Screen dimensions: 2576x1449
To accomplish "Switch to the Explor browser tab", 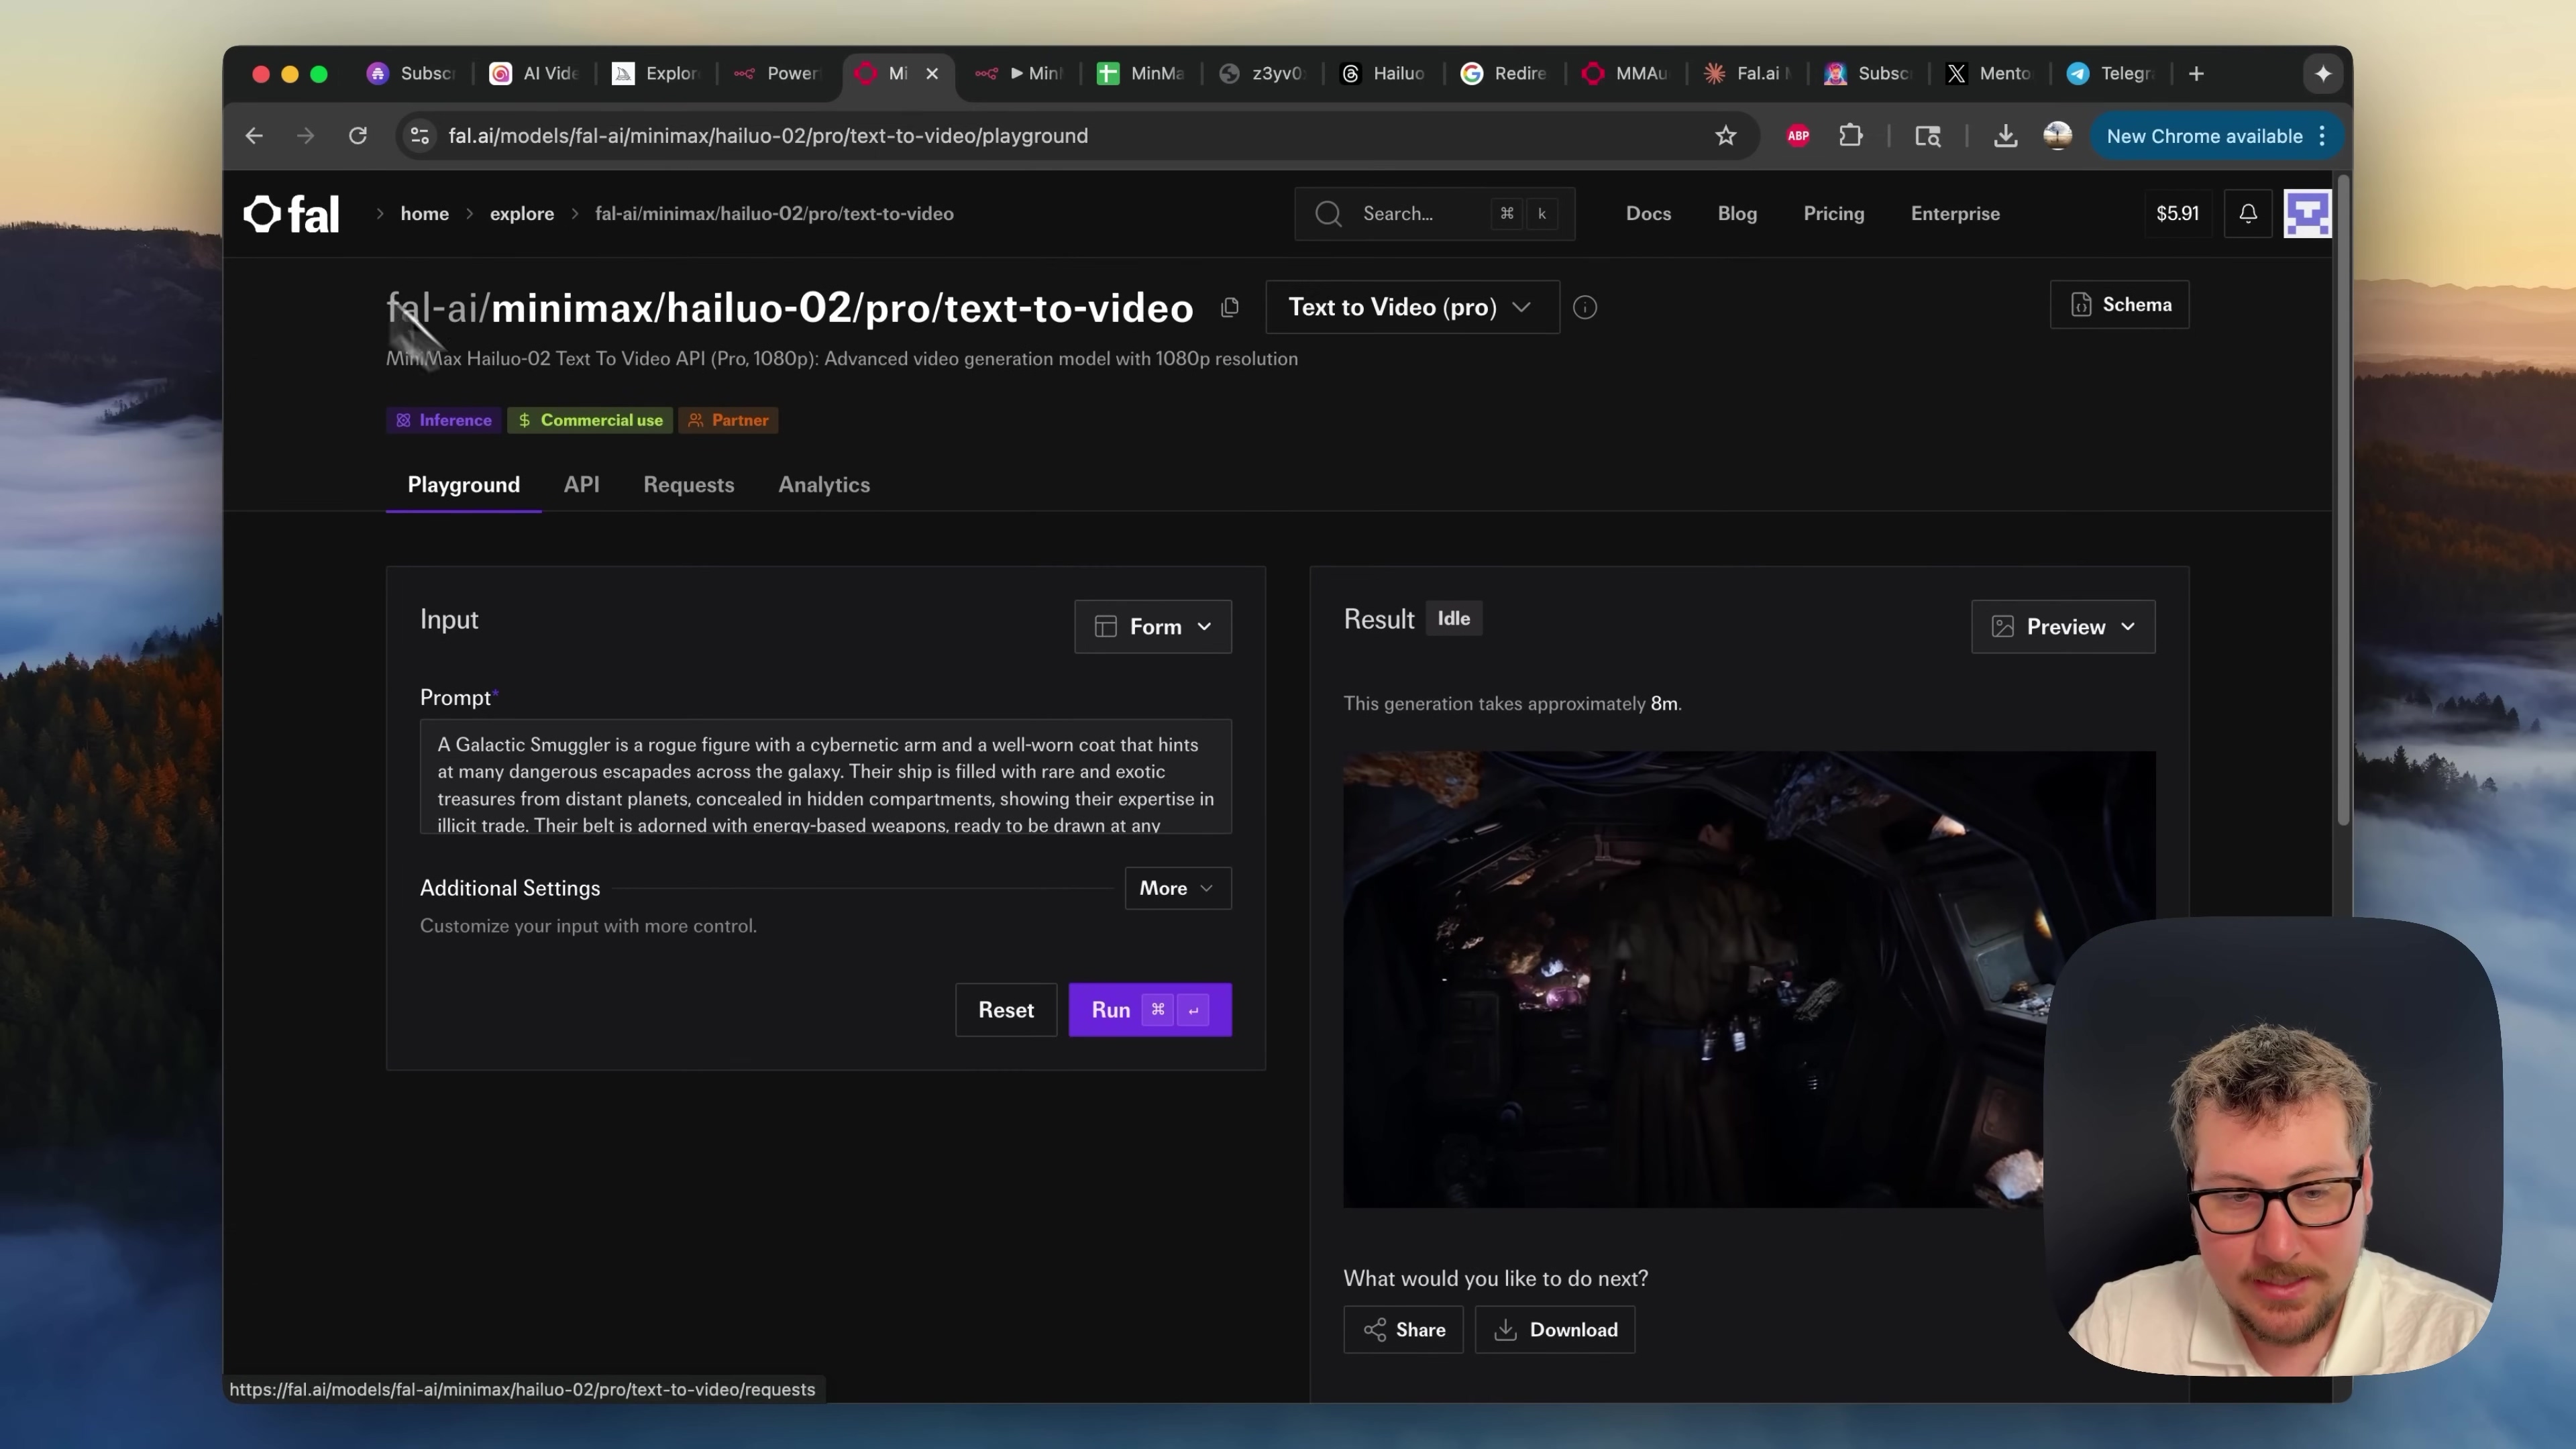I will pyautogui.click(x=656, y=74).
